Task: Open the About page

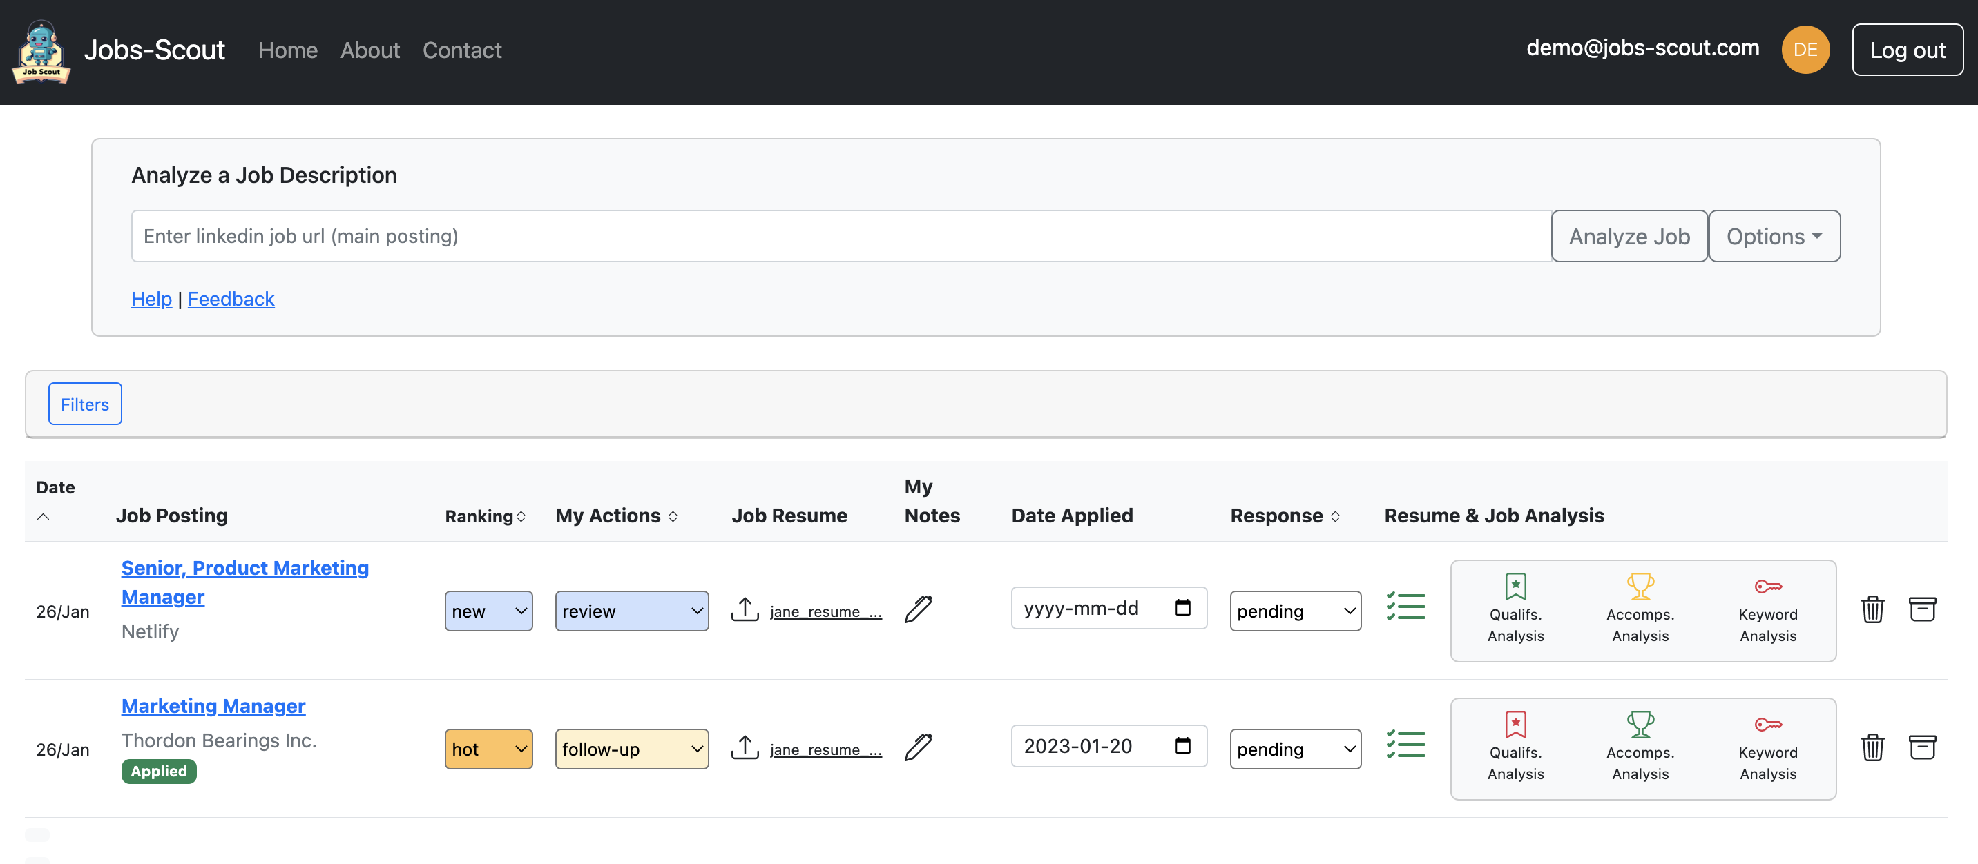Action: point(370,50)
